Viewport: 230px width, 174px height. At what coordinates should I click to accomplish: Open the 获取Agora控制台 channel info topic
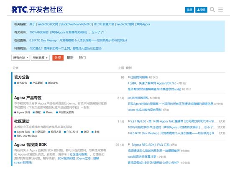tap(171, 104)
